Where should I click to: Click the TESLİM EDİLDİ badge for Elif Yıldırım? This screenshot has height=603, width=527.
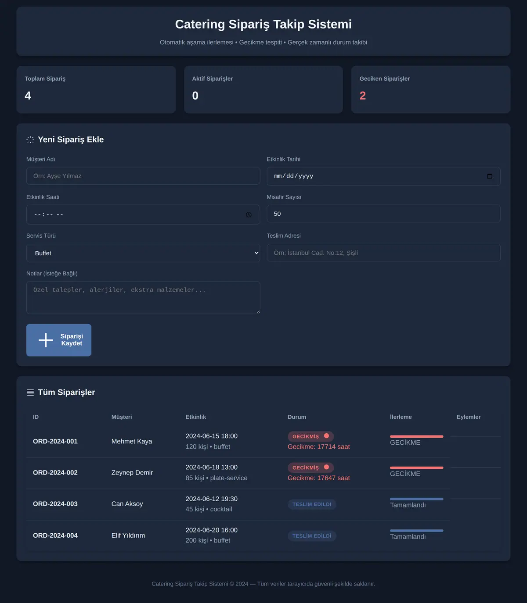[x=312, y=536]
